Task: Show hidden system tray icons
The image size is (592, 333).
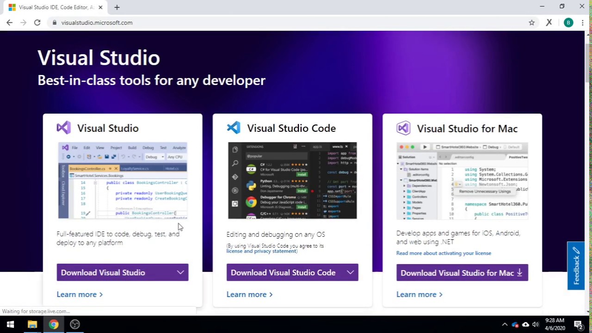Action: click(x=505, y=324)
